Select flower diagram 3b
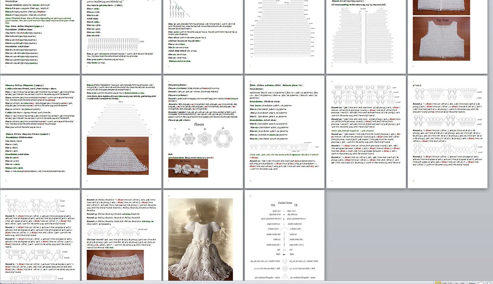The image size is (493, 284). (x=223, y=139)
